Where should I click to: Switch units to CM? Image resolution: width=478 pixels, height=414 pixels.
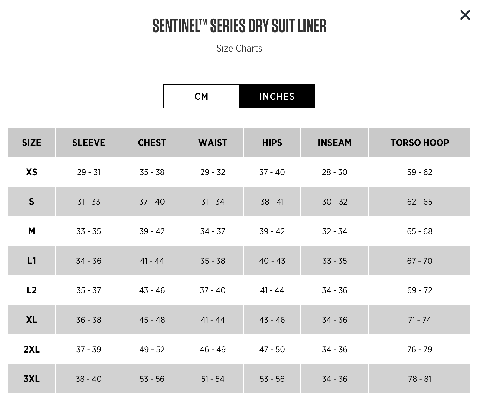pos(201,96)
